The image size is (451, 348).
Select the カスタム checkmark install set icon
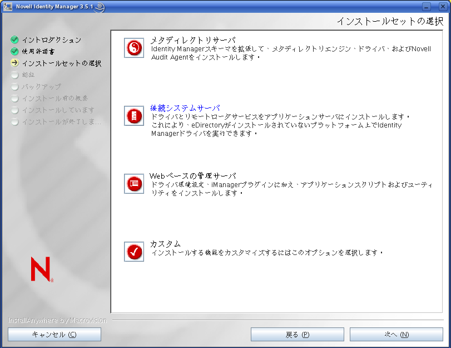[133, 252]
